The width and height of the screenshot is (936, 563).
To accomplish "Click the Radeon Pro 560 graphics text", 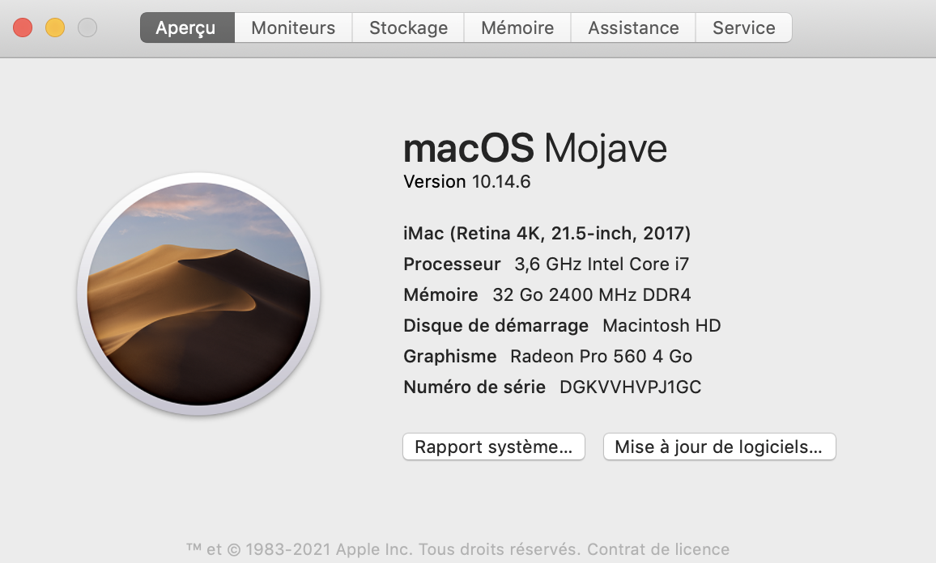I will click(601, 356).
